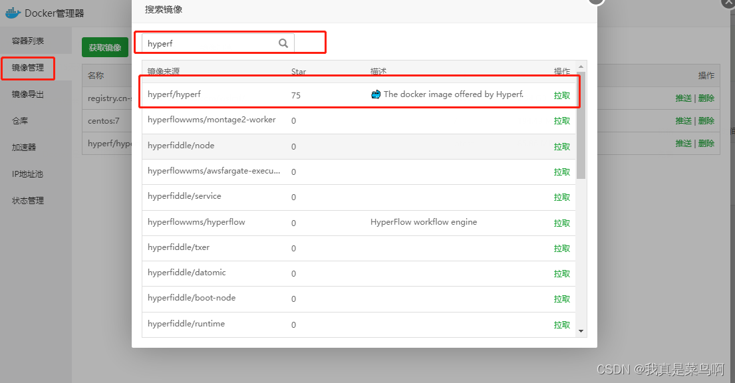The image size is (735, 383).
Task: Pull the hyperfiddle/datomic image
Action: [x=561, y=273]
